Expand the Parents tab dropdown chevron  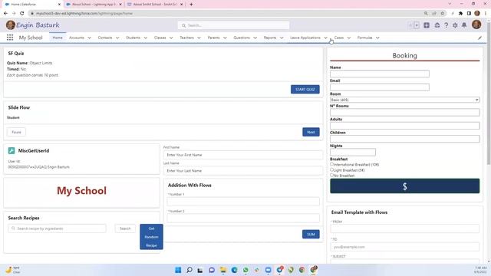tap(225, 38)
